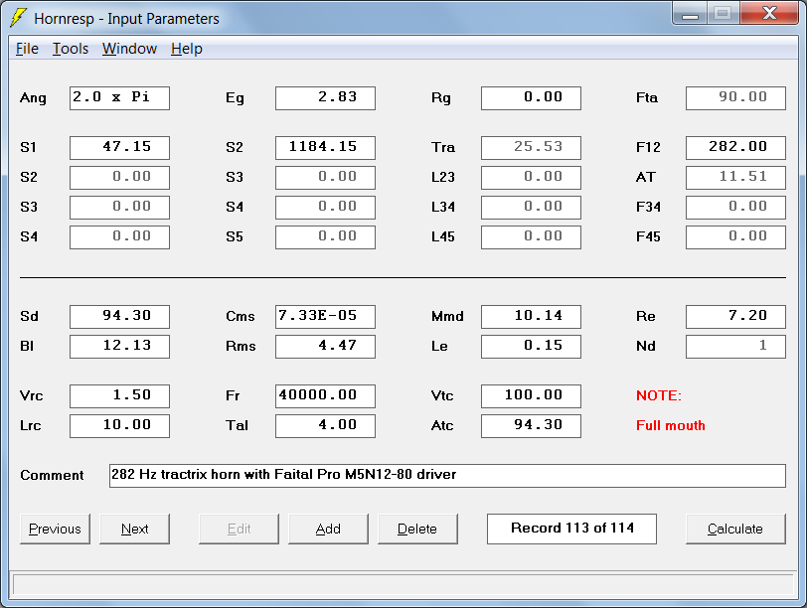Select the S2 field with 1184.15
Image resolution: width=807 pixels, height=608 pixels.
coord(325,148)
